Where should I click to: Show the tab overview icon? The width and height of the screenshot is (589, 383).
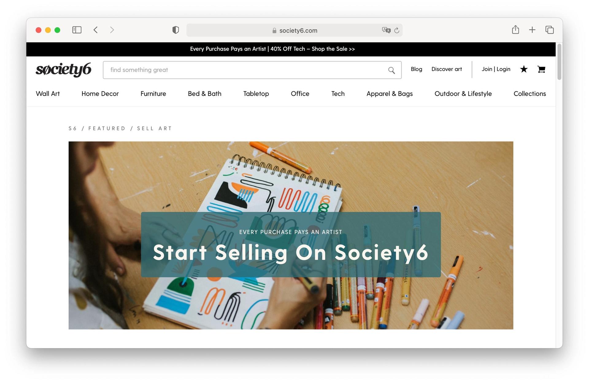[x=549, y=30]
